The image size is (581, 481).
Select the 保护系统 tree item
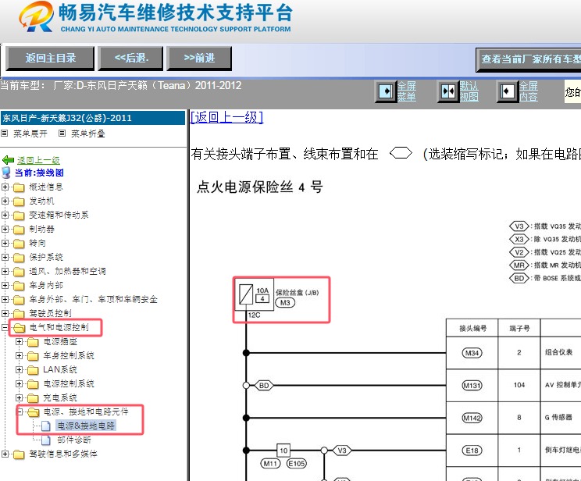point(46,258)
